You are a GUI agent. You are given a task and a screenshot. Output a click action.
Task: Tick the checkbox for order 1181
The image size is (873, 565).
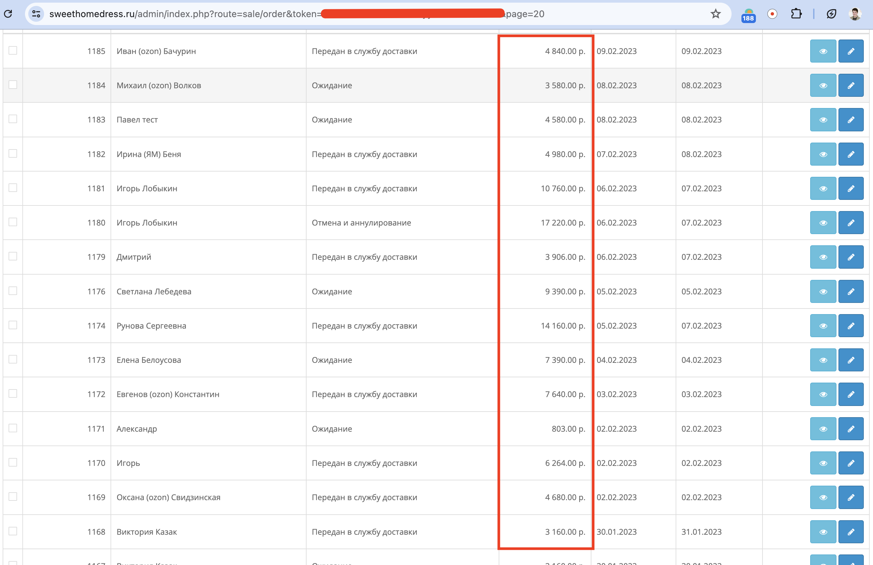point(13,188)
